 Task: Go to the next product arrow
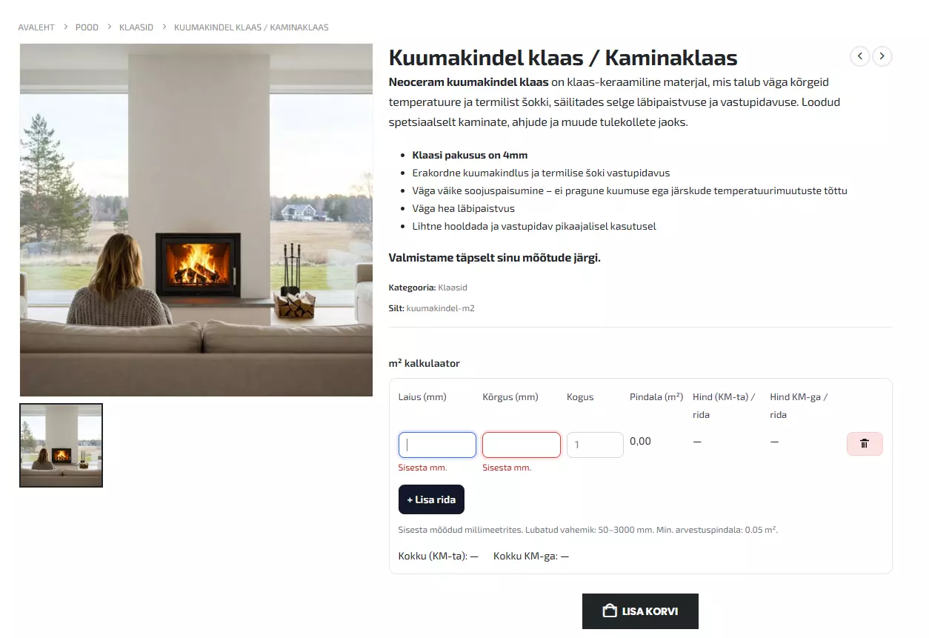click(882, 56)
